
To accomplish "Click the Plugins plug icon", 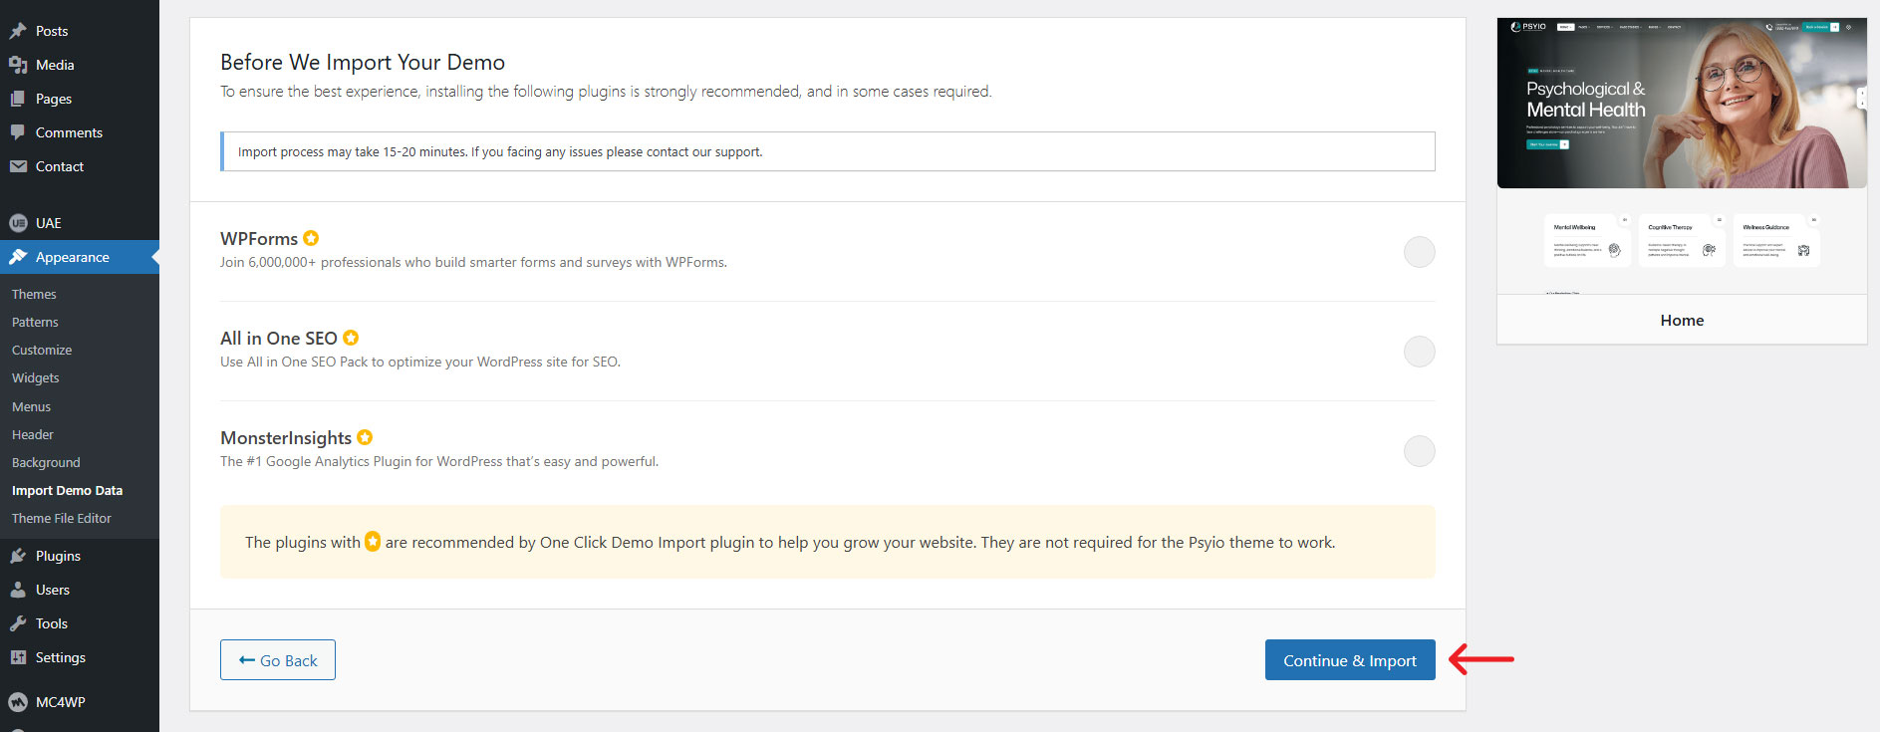I will point(18,556).
